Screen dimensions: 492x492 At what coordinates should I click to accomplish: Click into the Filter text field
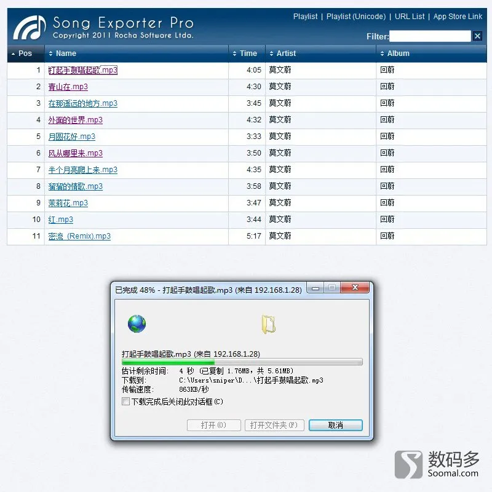pyautogui.click(x=430, y=36)
